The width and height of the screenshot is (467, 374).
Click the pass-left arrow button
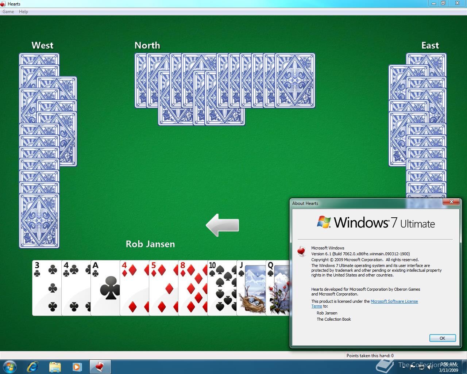[223, 225]
